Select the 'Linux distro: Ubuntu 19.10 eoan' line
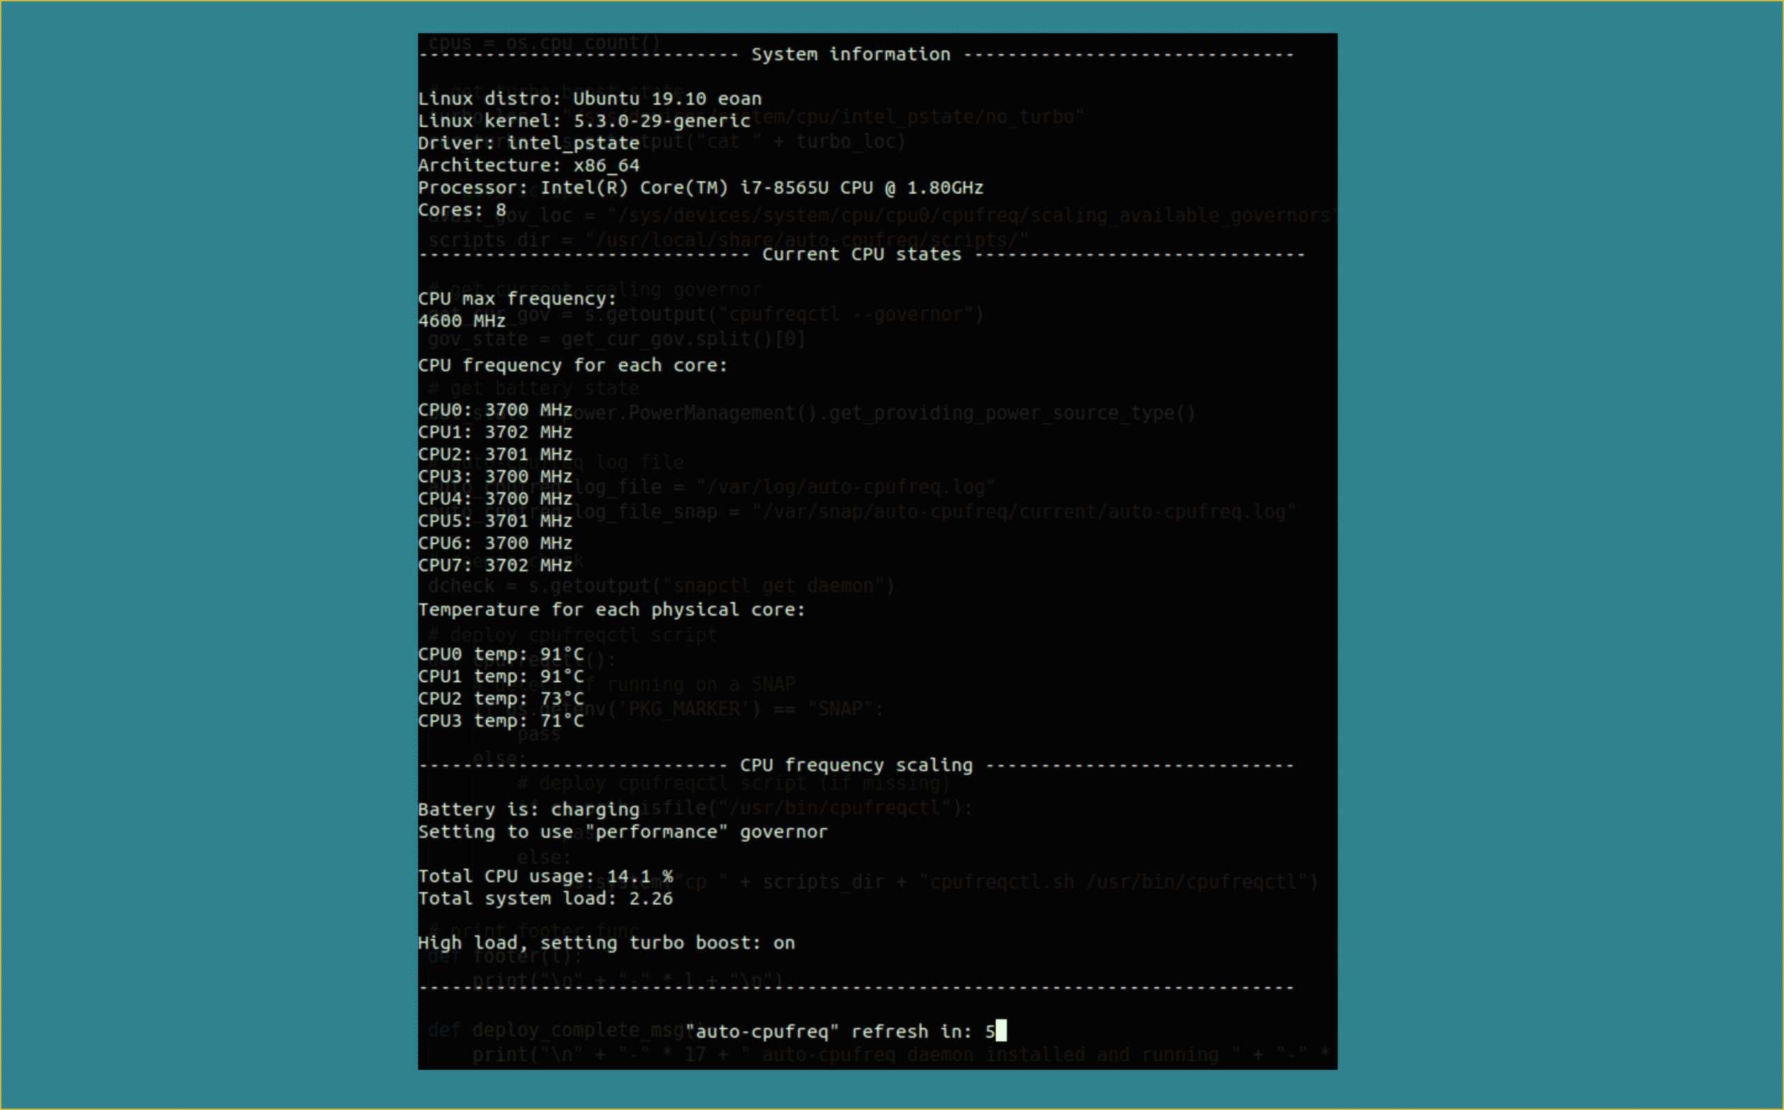 point(590,99)
